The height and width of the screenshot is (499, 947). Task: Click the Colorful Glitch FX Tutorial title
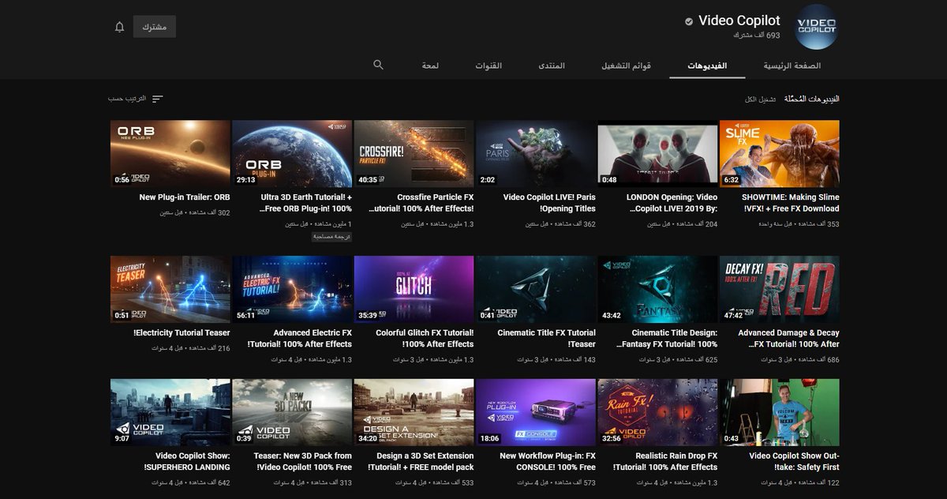coord(425,339)
